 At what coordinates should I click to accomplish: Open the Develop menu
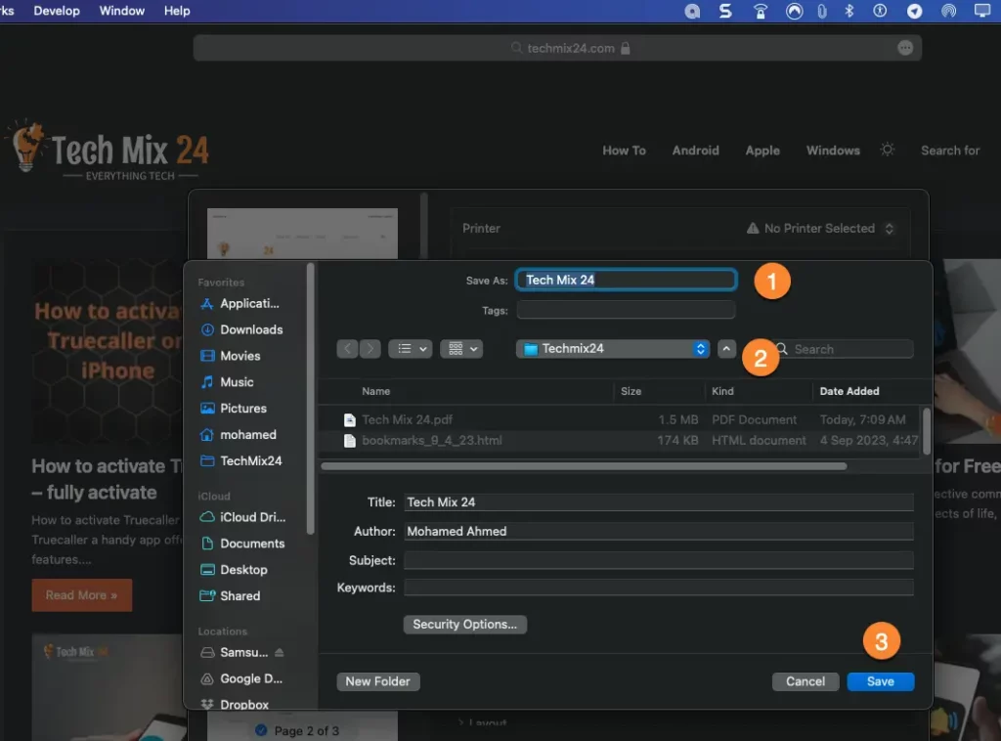tap(56, 11)
